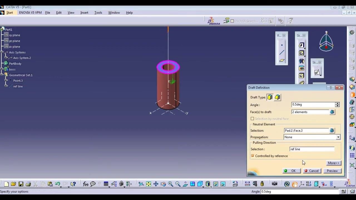This screenshot has width=356, height=200.
Task: Select the xy plane tree item
Action: pos(14,35)
